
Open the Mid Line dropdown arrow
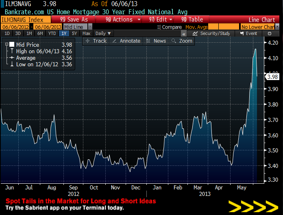coord(90,27)
